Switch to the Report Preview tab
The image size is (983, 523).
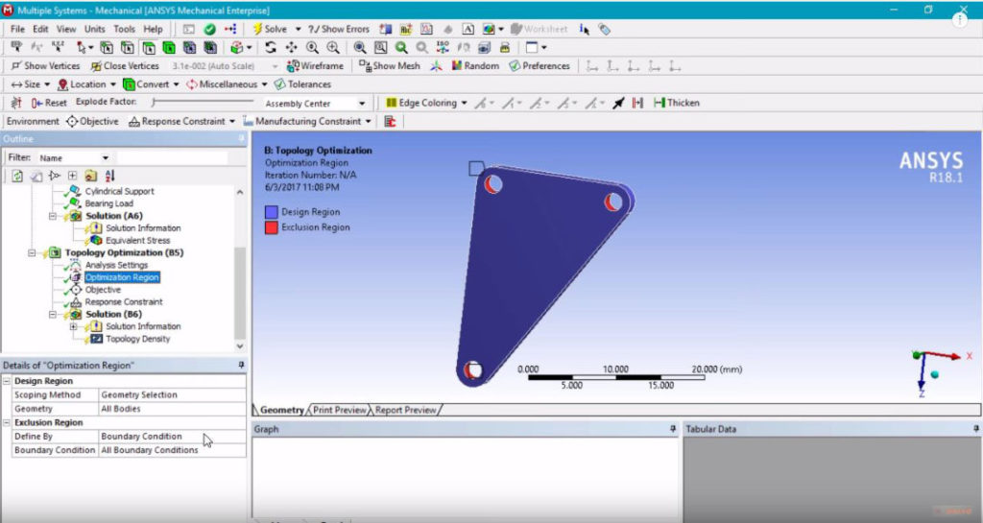pyautogui.click(x=406, y=411)
